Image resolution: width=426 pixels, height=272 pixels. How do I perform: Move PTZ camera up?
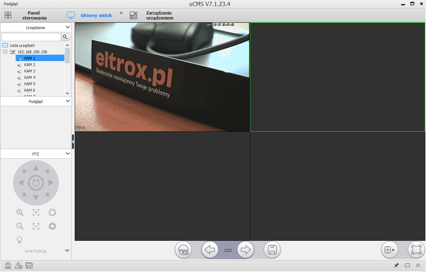click(x=36, y=168)
